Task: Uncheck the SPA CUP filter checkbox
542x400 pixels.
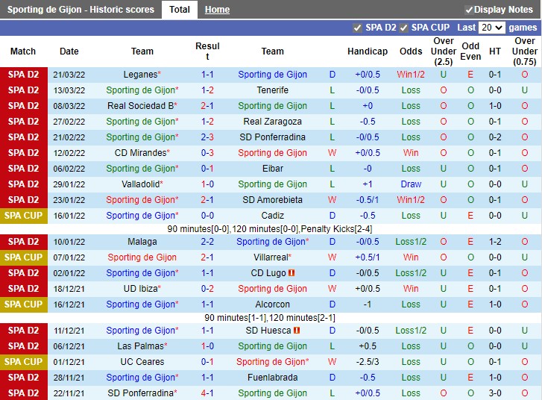Action: tap(403, 28)
